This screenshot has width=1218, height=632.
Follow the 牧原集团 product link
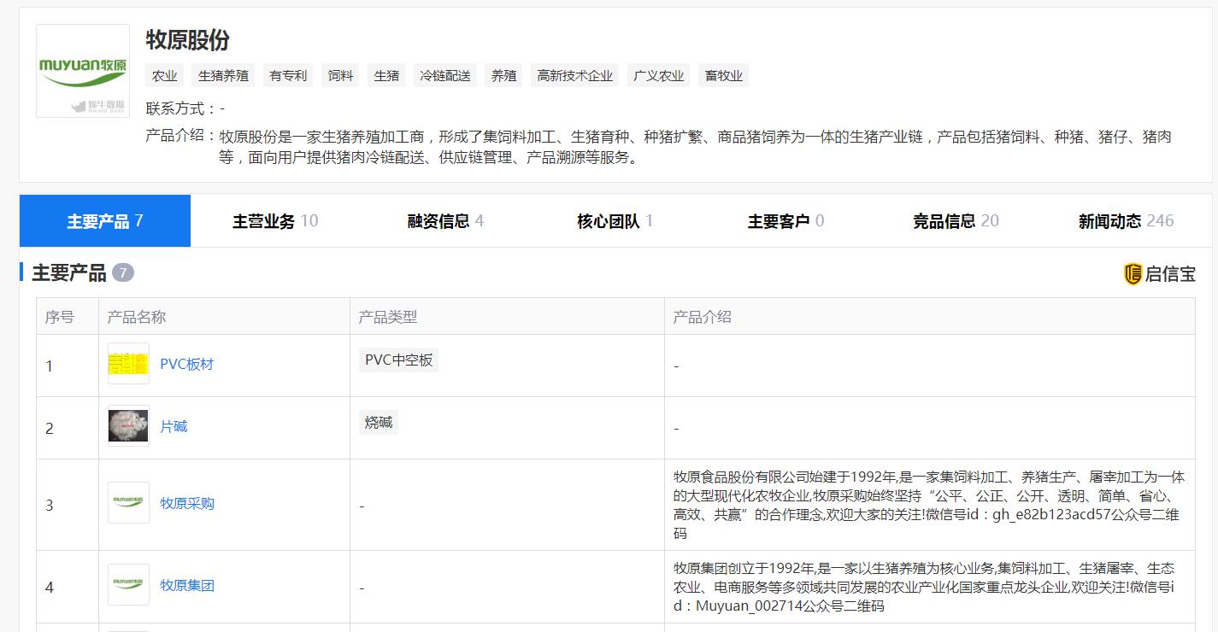[x=187, y=586]
